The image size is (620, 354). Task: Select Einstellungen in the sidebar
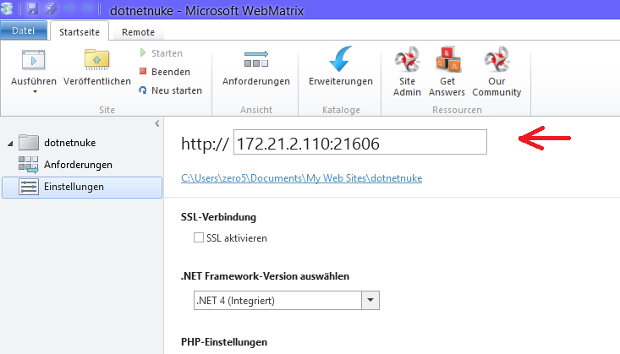pos(74,187)
